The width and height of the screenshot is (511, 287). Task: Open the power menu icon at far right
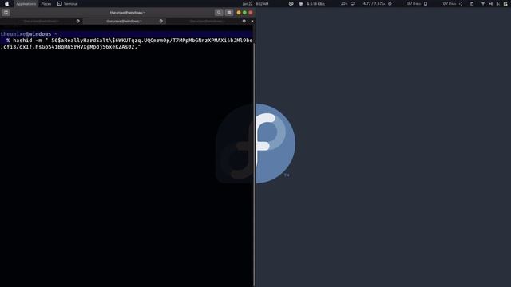505,4
